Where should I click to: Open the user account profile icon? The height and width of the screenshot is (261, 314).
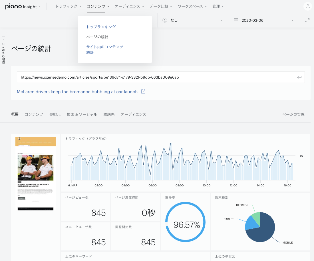click(308, 6)
